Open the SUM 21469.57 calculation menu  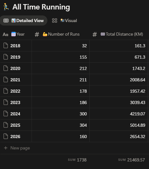(x=131, y=160)
